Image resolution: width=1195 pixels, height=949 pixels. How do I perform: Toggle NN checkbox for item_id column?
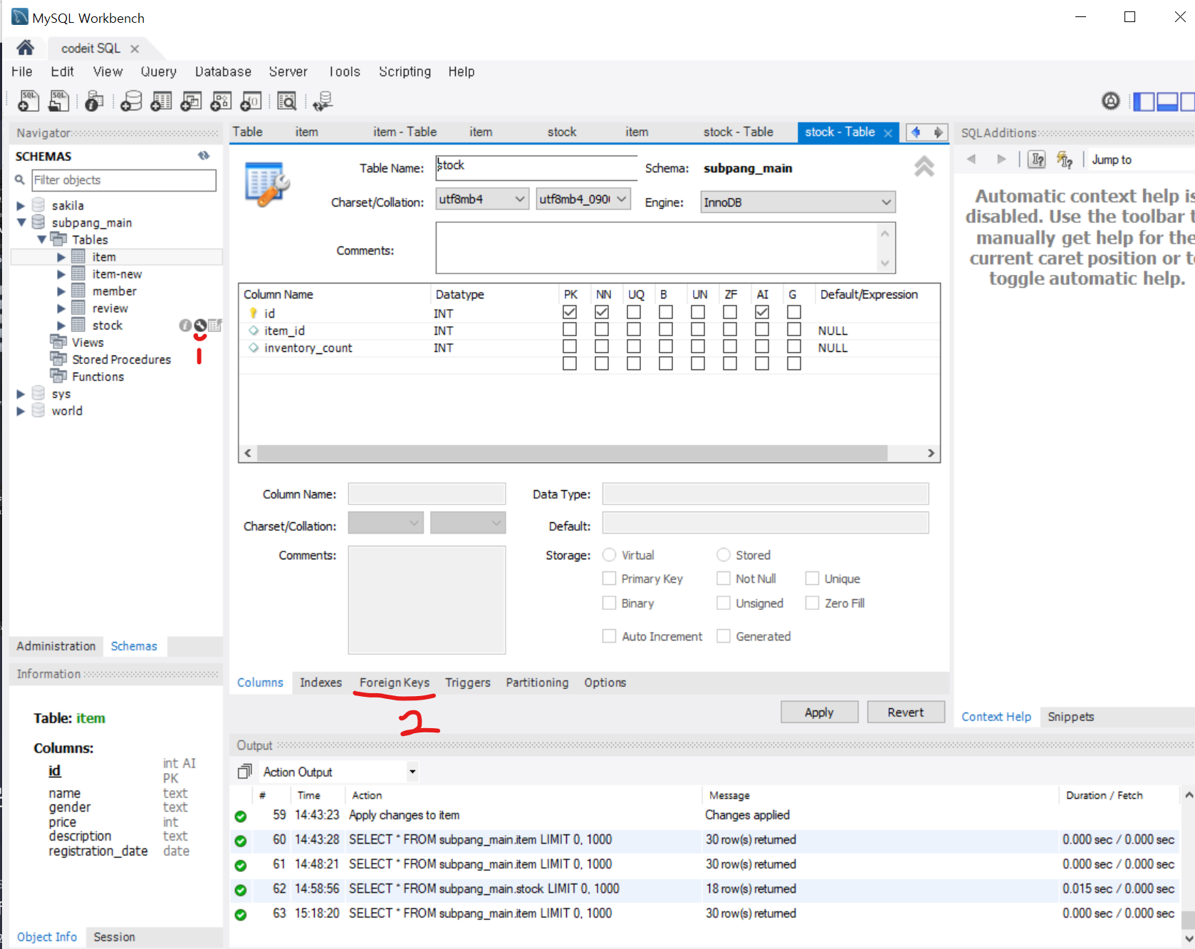click(602, 329)
